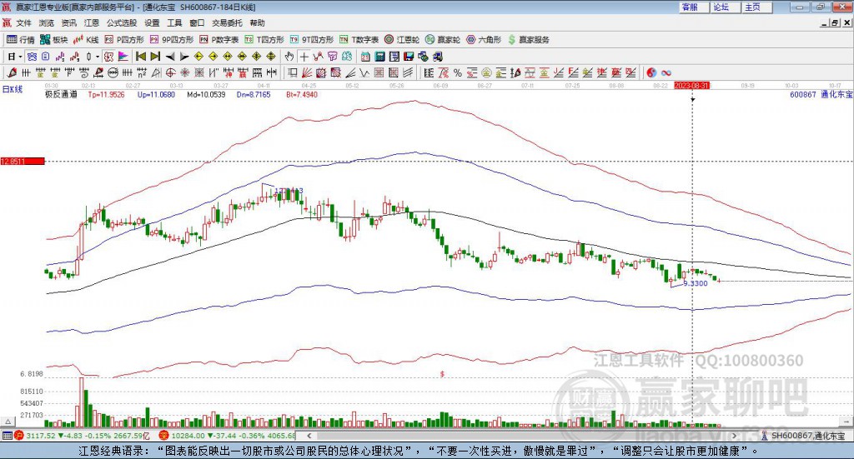Viewport: 854px width, 459px height.
Task: Select the percent % tool
Action: click(x=458, y=72)
